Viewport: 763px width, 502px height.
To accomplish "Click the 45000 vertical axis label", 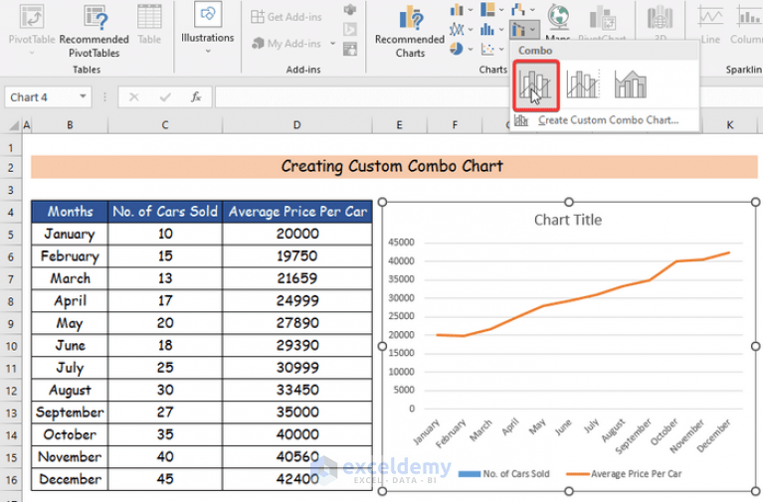I will click(x=402, y=243).
